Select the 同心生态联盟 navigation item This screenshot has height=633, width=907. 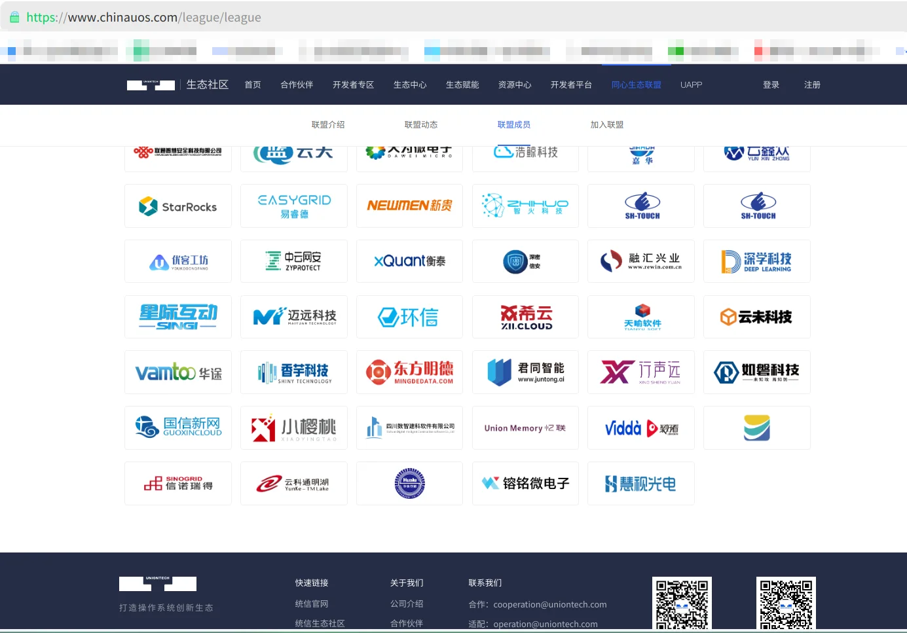[x=636, y=85]
